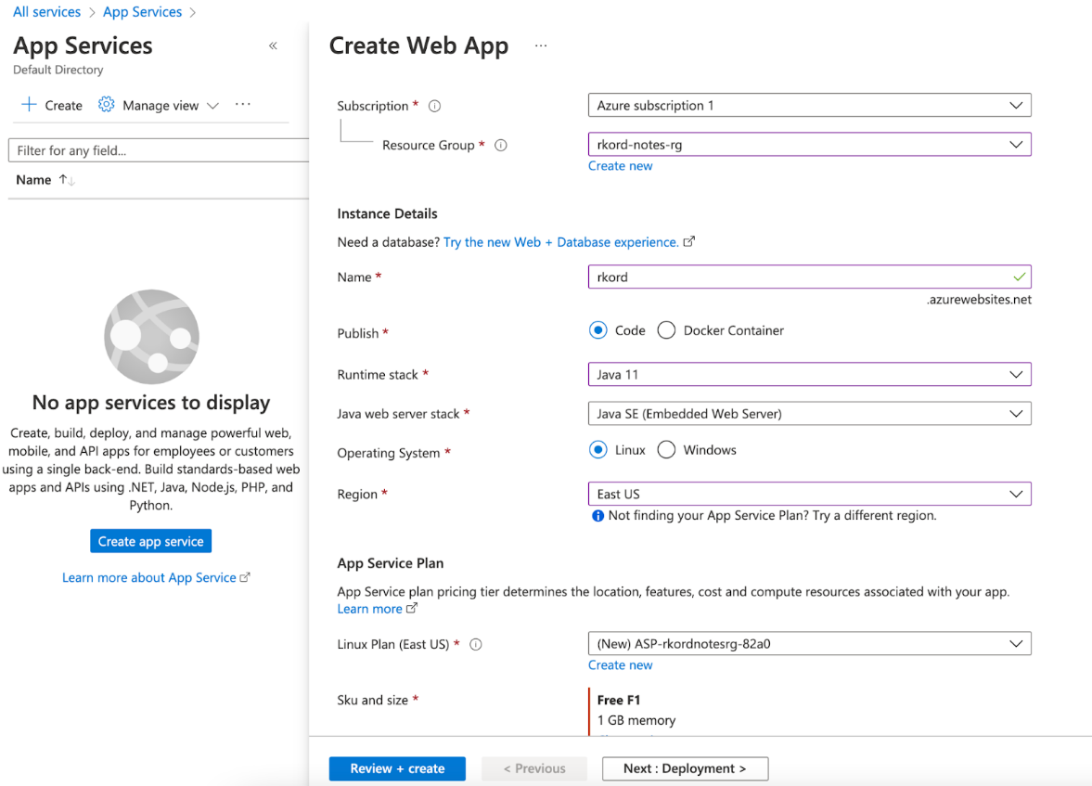Viewport: 1092px width, 786px height.
Task: Choose Windows as the operating system
Action: pyautogui.click(x=666, y=450)
